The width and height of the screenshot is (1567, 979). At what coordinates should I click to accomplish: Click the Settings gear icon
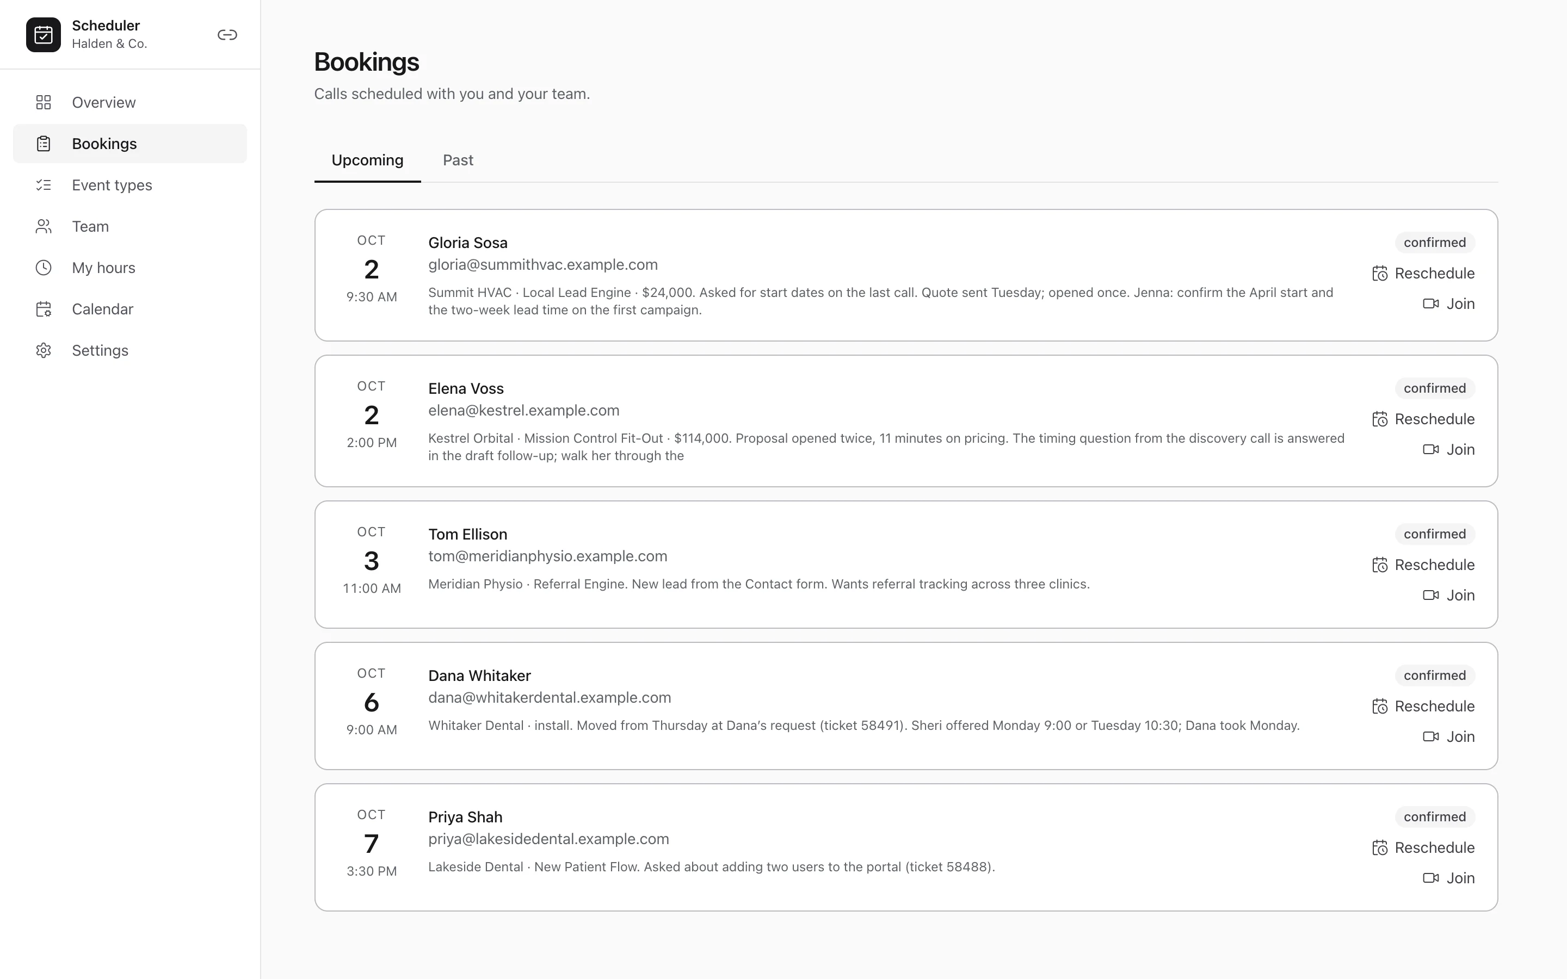pyautogui.click(x=44, y=350)
